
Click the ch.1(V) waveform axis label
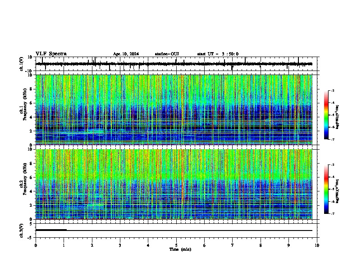coord(21,64)
